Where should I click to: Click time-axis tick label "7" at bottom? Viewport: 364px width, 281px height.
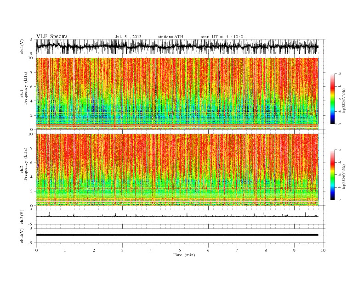(x=237, y=250)
